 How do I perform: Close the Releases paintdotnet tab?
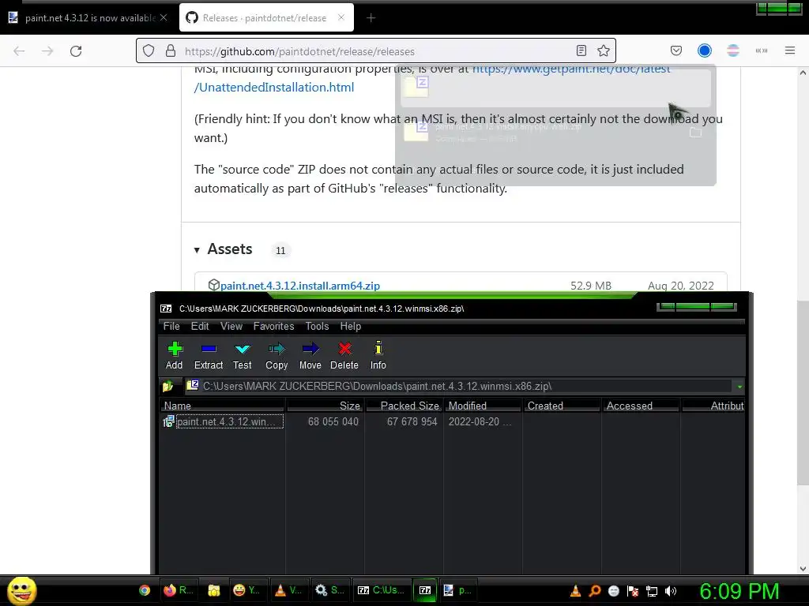341,17
